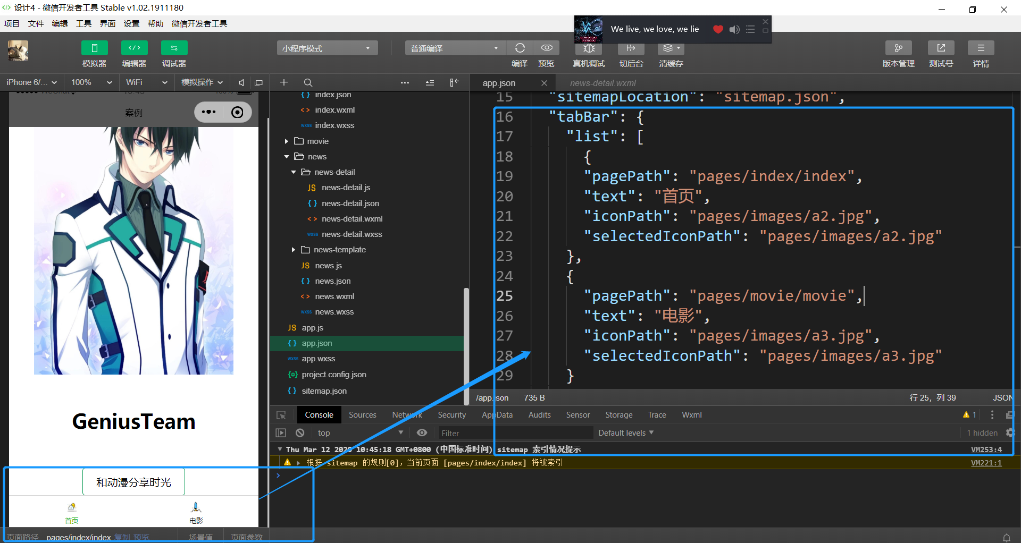The height and width of the screenshot is (543, 1021).
Task: Click the 清缓存 clear cache icon
Action: click(x=671, y=48)
